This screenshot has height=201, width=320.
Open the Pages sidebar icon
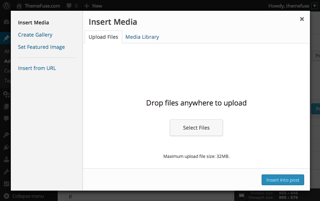[6, 107]
